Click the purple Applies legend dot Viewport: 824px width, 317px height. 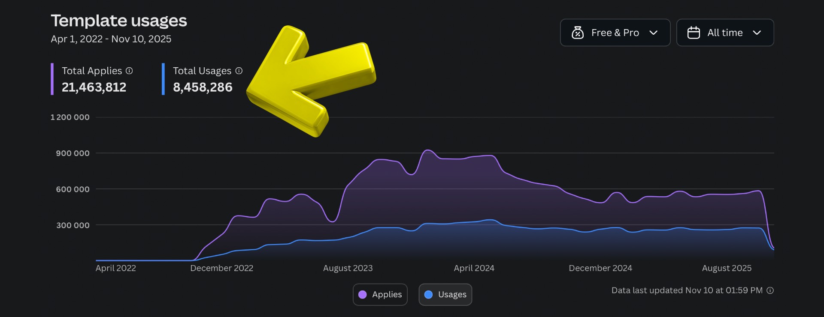point(363,295)
